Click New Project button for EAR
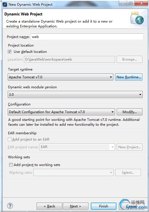Image resolution: width=149 pixels, height=212 pixels. [x=130, y=147]
